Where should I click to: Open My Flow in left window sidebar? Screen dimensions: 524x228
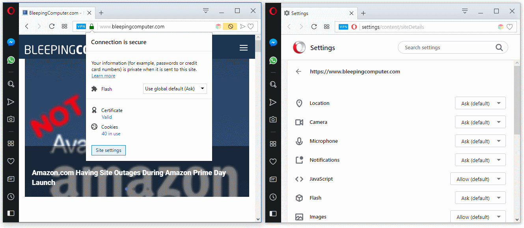click(11, 102)
